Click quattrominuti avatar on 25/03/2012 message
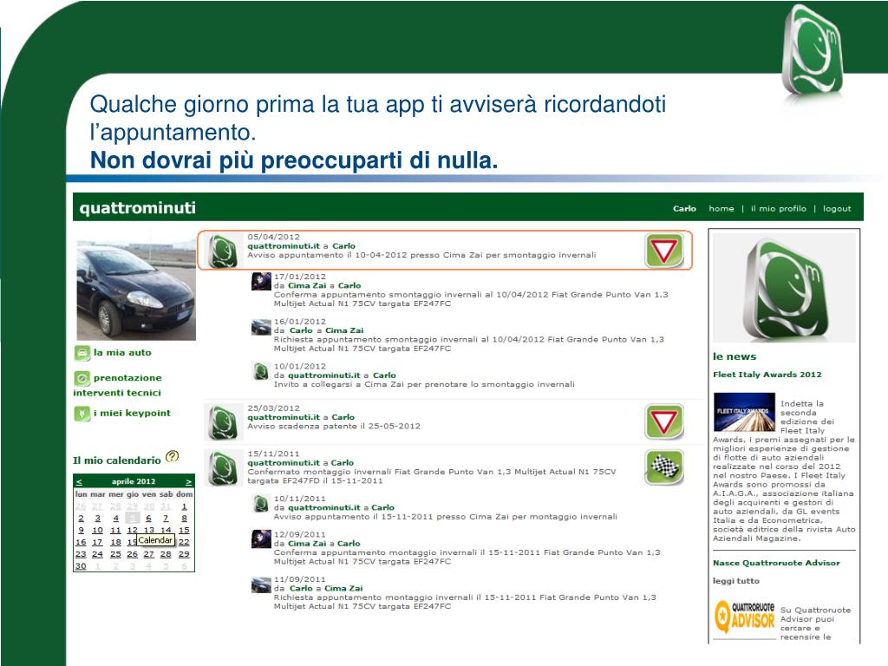Image resolution: width=888 pixels, height=666 pixels. pyautogui.click(x=223, y=422)
